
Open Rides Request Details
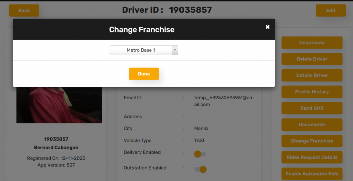[312, 157]
